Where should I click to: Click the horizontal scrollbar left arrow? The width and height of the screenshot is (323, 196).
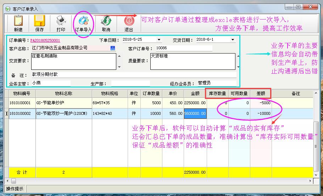7,181
